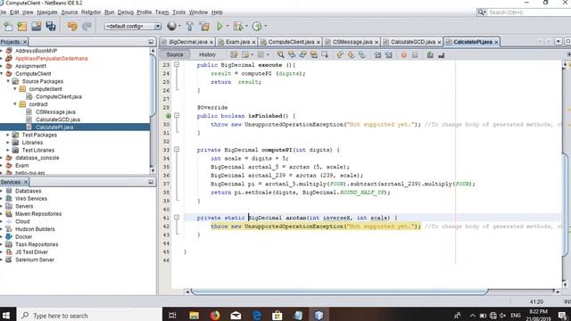Run the project with green play icon

[x=219, y=26]
